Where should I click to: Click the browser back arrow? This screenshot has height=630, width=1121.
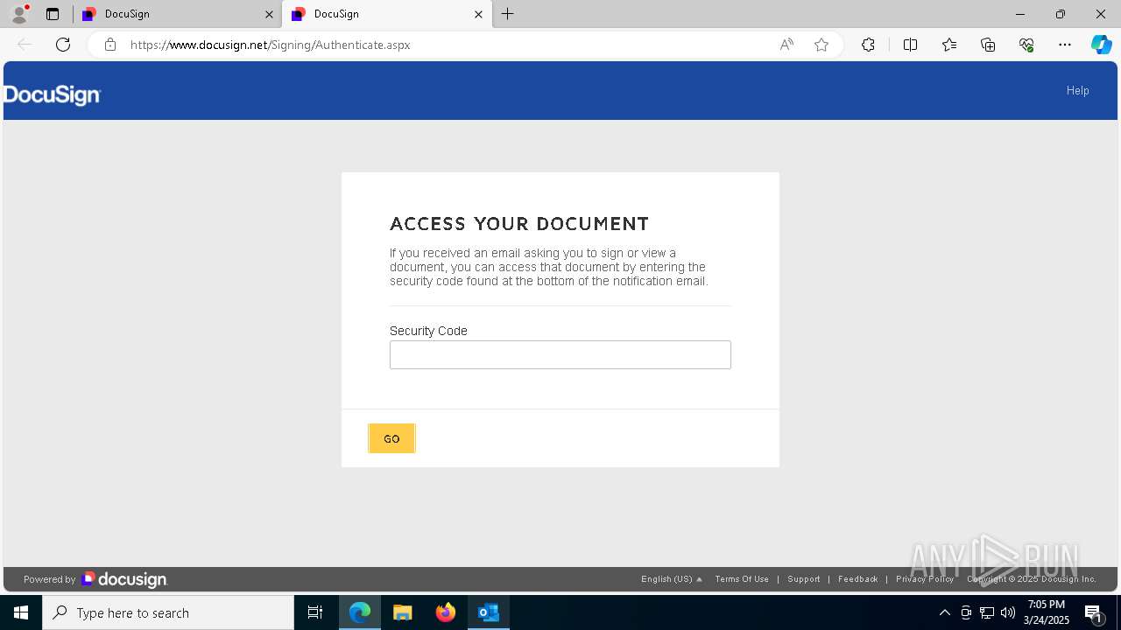point(25,45)
